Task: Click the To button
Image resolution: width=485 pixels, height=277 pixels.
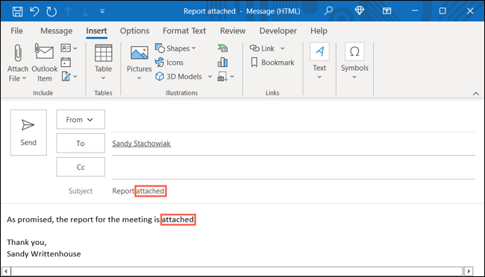Action: 81,143
